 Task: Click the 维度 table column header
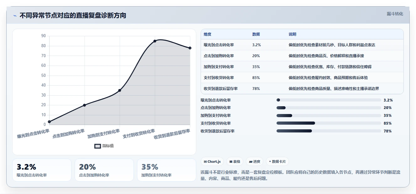pos(208,34)
